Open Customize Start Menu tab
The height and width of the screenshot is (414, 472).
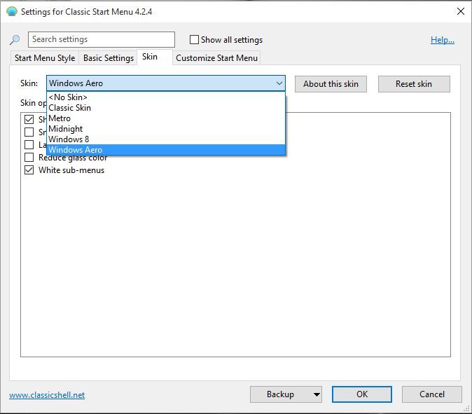point(216,58)
